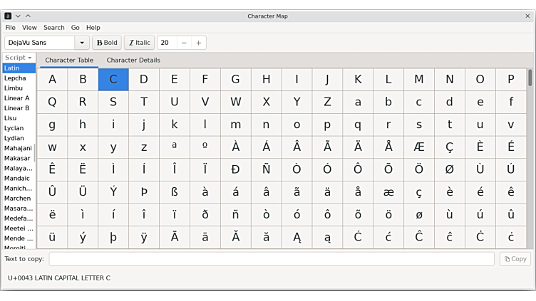Open the window menu icon in titlebar
The image size is (536, 301).
(x=8, y=16)
